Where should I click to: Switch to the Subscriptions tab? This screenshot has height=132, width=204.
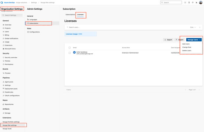click(x=70, y=15)
